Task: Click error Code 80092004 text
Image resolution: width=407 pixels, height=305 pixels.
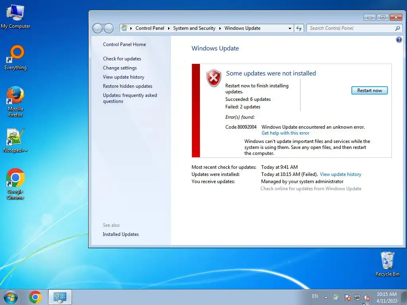Action: click(x=241, y=127)
